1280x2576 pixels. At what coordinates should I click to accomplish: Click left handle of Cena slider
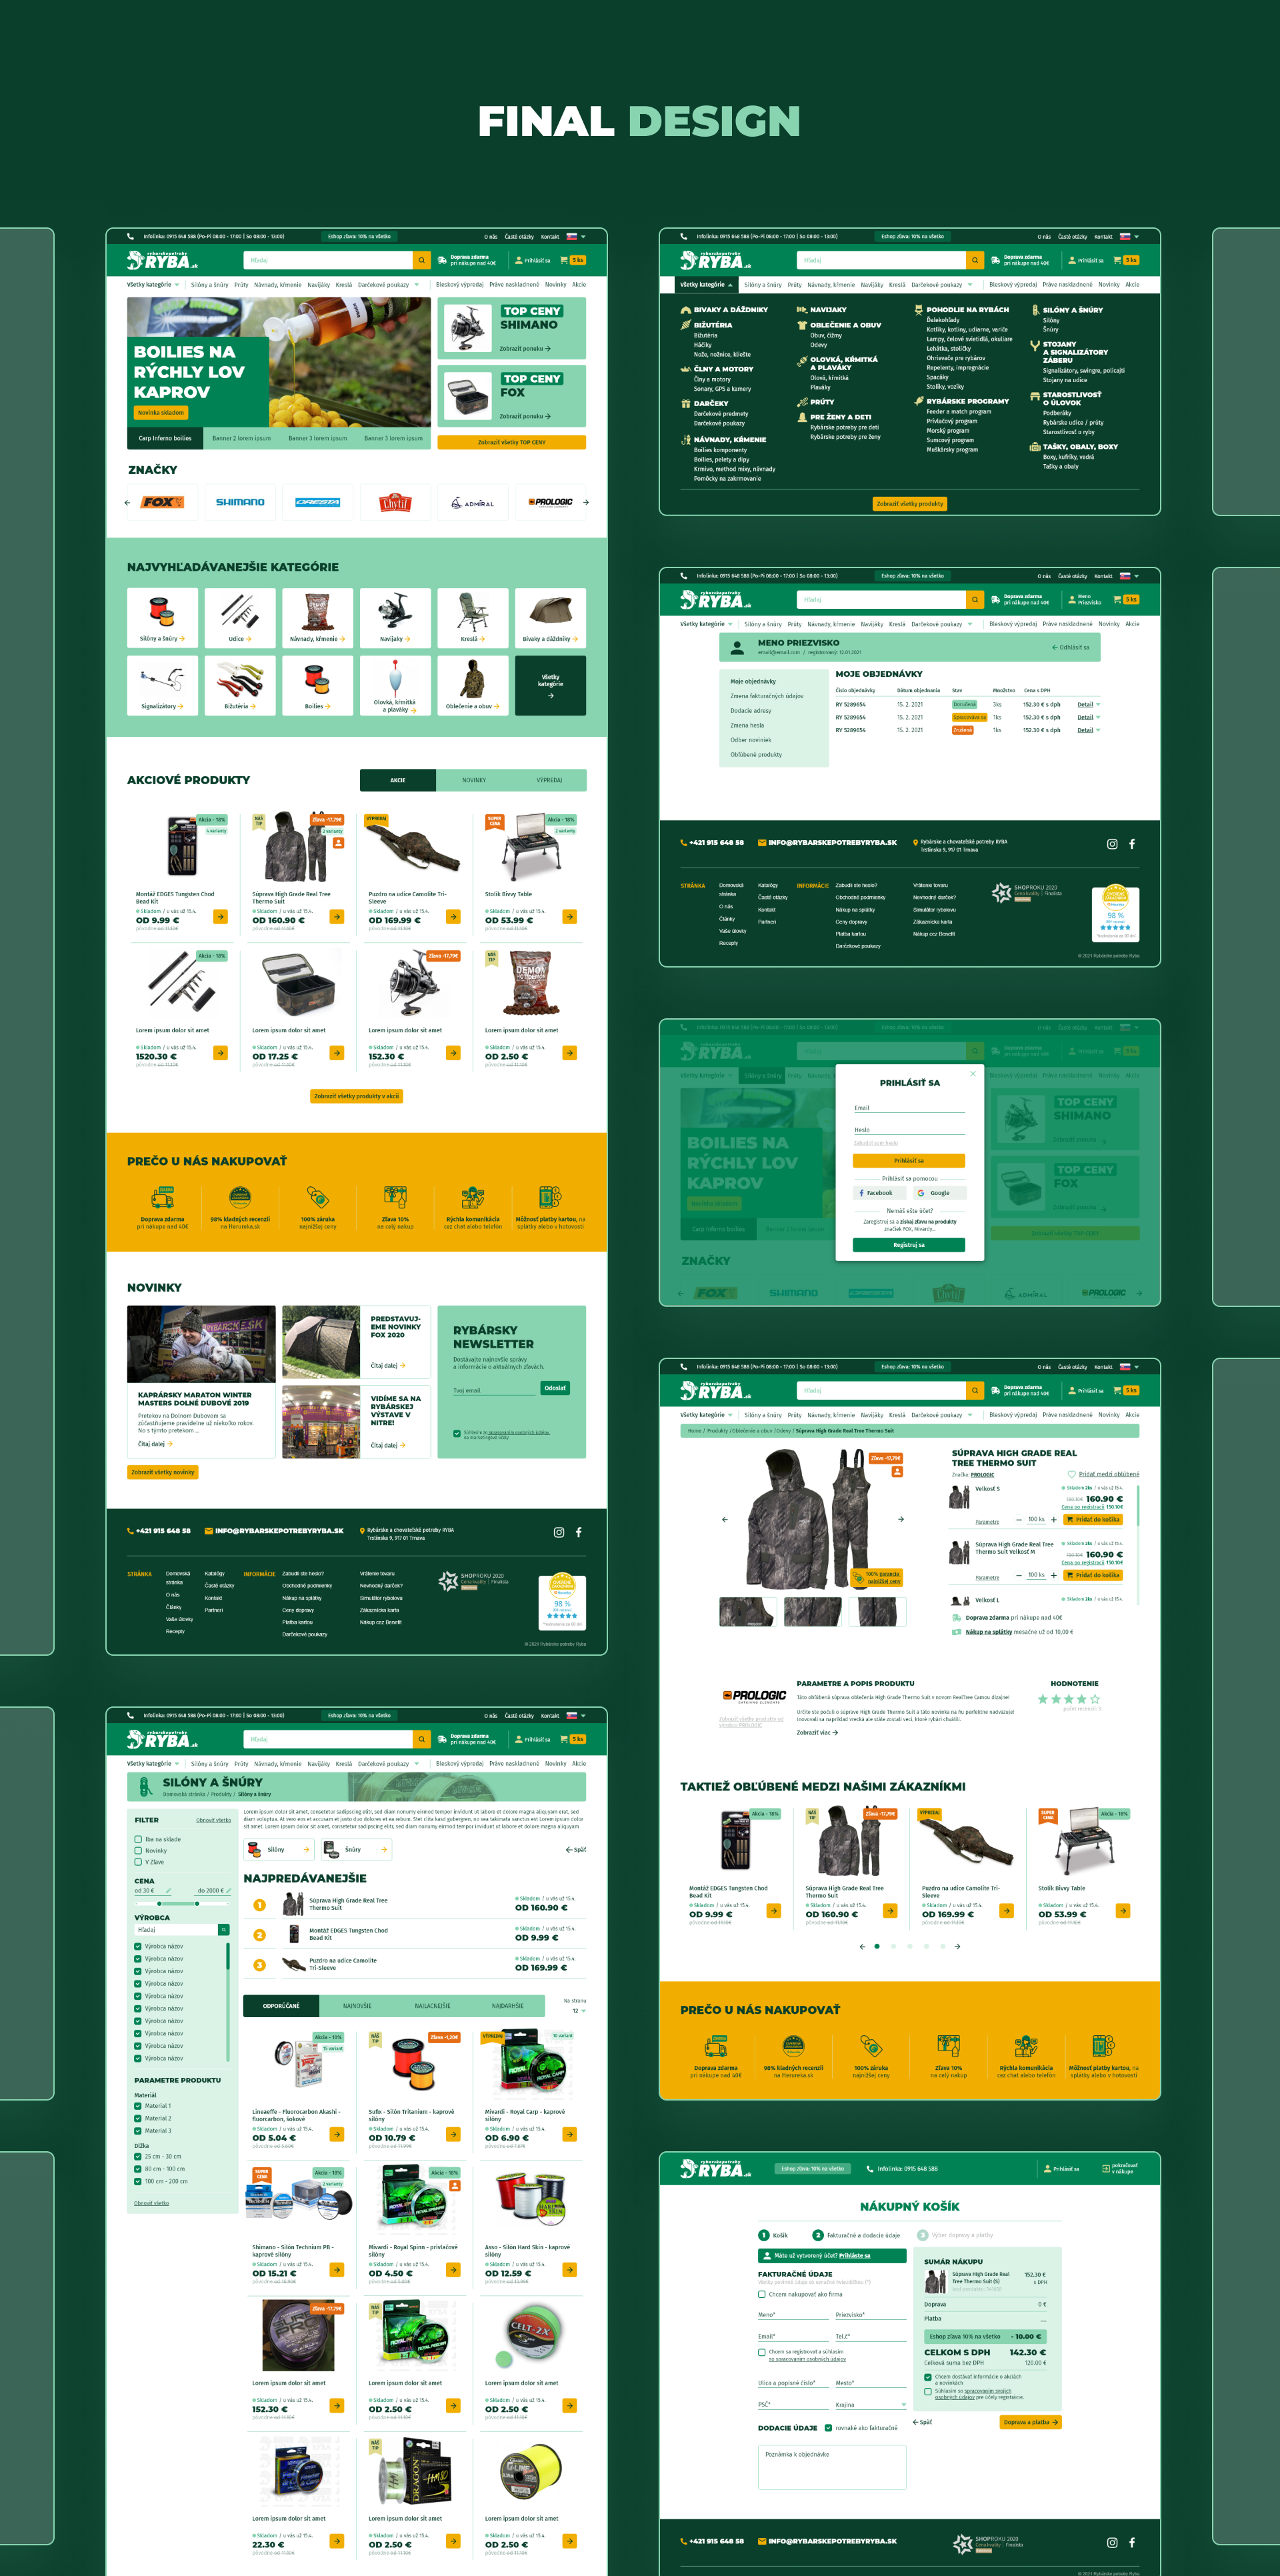(x=159, y=1903)
